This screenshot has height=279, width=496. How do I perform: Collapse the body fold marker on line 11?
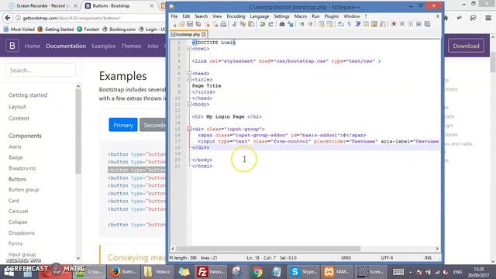coord(189,105)
